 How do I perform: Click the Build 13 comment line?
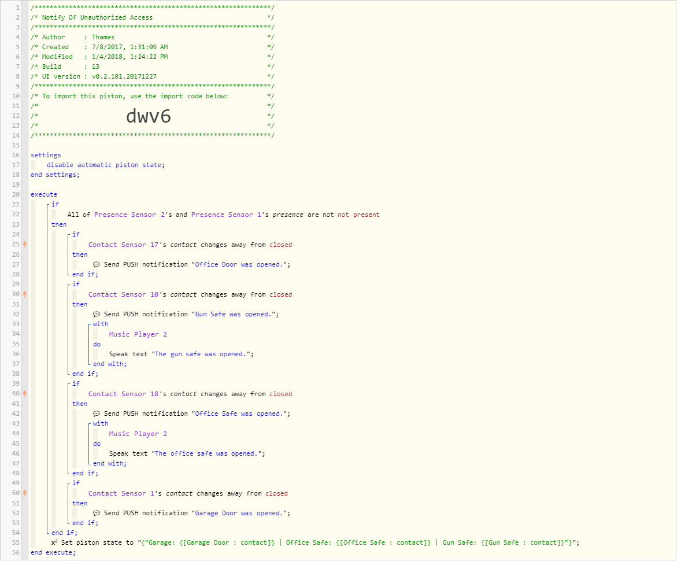pyautogui.click(x=153, y=67)
